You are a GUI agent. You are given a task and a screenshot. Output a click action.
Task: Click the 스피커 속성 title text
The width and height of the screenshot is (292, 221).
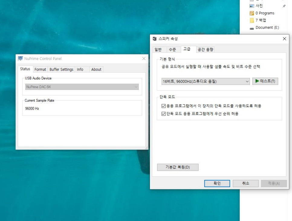pos(168,39)
